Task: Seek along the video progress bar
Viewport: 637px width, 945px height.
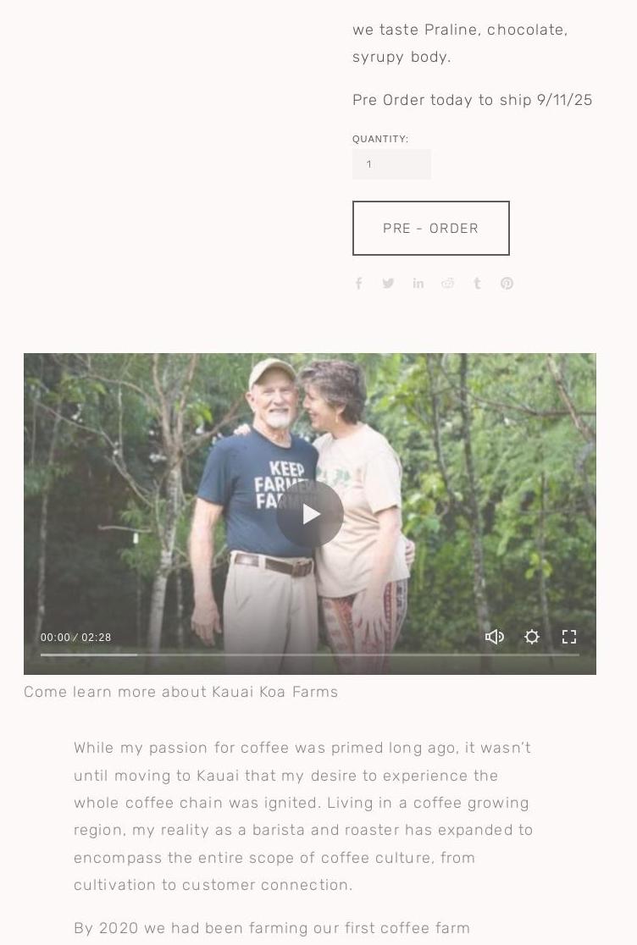Action: [310, 655]
